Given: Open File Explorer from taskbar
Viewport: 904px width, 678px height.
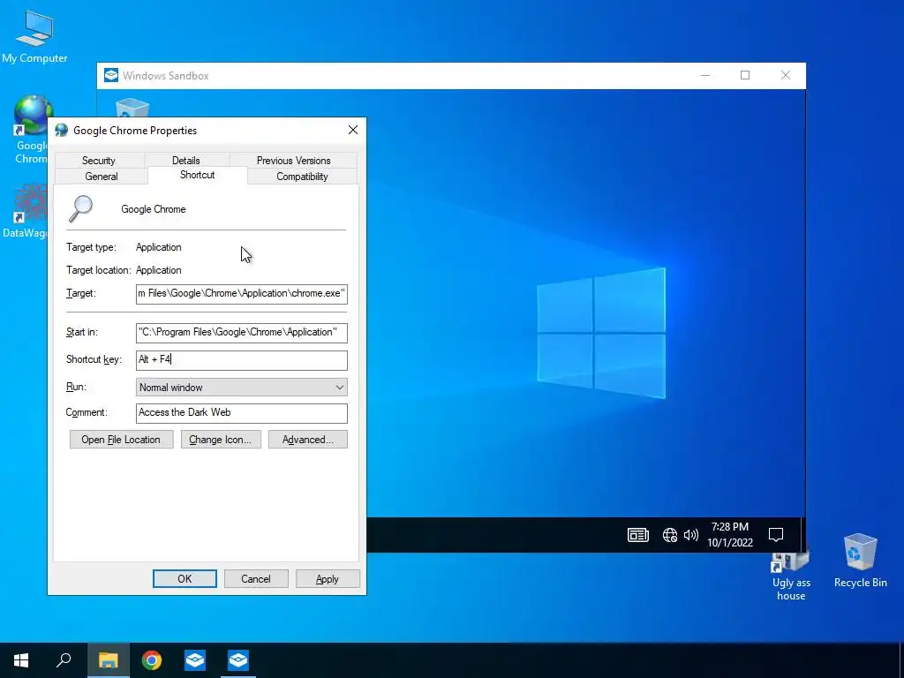Looking at the screenshot, I should 108,660.
